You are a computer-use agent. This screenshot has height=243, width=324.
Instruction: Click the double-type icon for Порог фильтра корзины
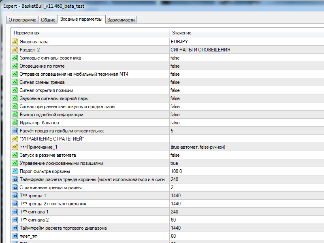point(15,171)
